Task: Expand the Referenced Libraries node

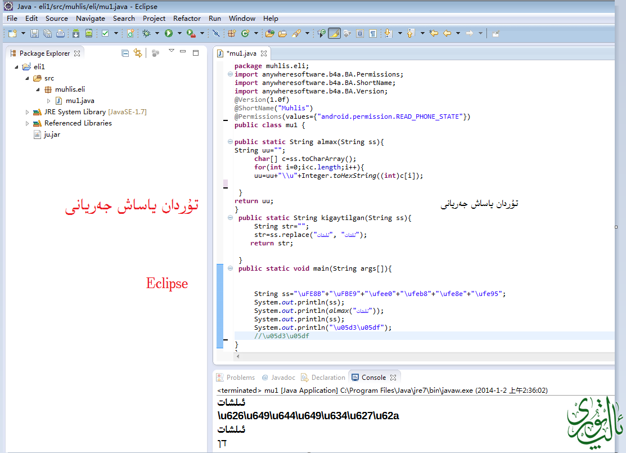Action: coord(27,123)
